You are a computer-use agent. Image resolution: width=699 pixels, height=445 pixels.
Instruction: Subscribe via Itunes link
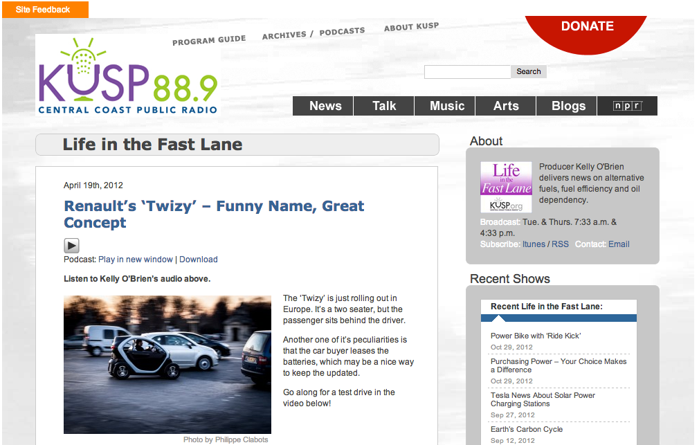coord(534,244)
